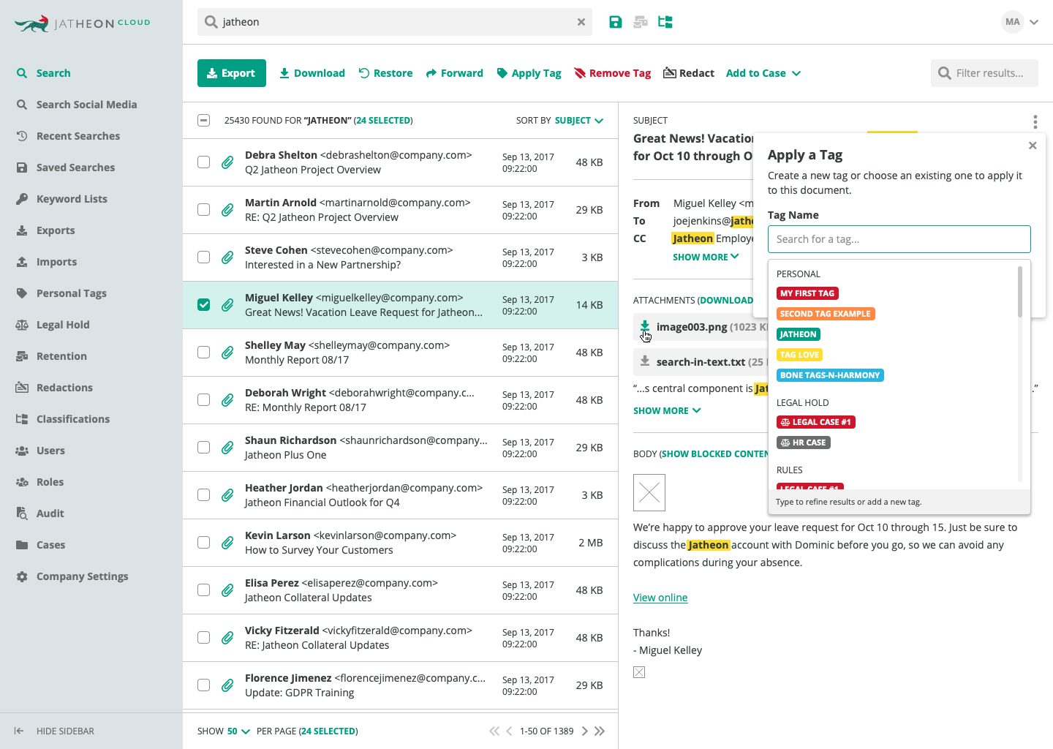
Task: Click the attachment paperclip on Kevin Larson email
Action: click(228, 543)
